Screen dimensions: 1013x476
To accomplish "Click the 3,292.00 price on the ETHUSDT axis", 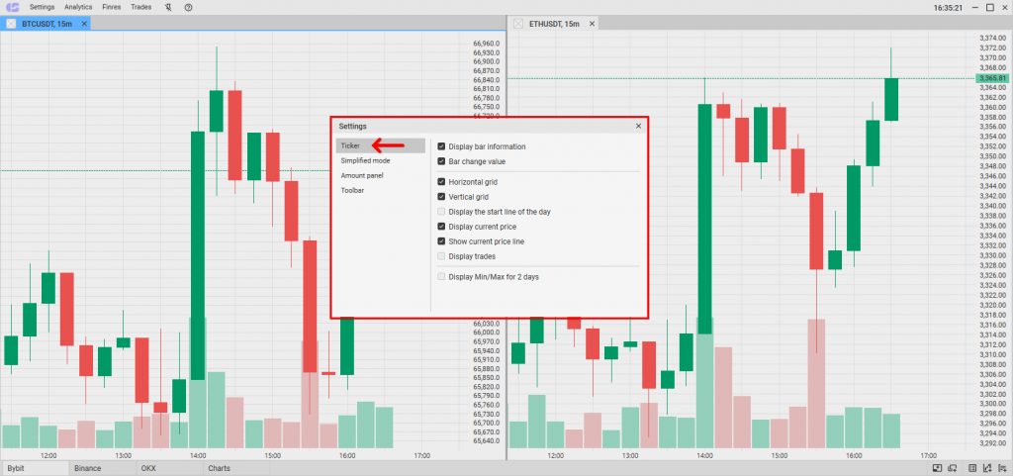I will click(x=991, y=443).
